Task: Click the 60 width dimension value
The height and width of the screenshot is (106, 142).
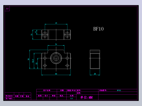Action: tap(56, 74)
